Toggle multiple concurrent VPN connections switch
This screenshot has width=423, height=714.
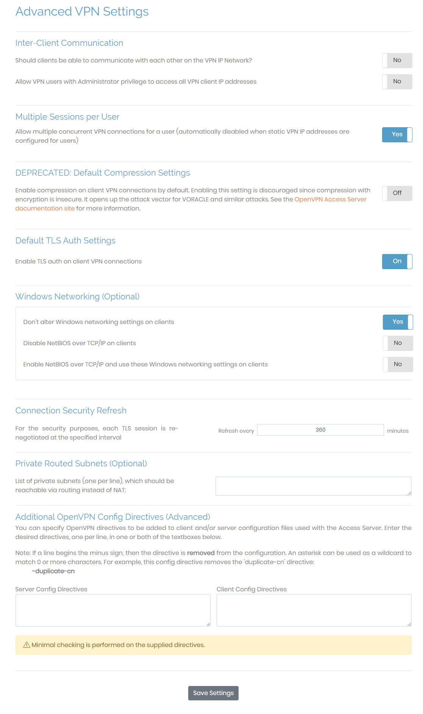click(397, 135)
